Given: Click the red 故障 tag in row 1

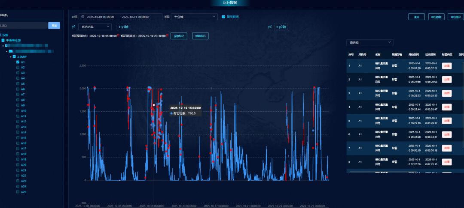Looking at the screenshot, I should [x=447, y=66].
